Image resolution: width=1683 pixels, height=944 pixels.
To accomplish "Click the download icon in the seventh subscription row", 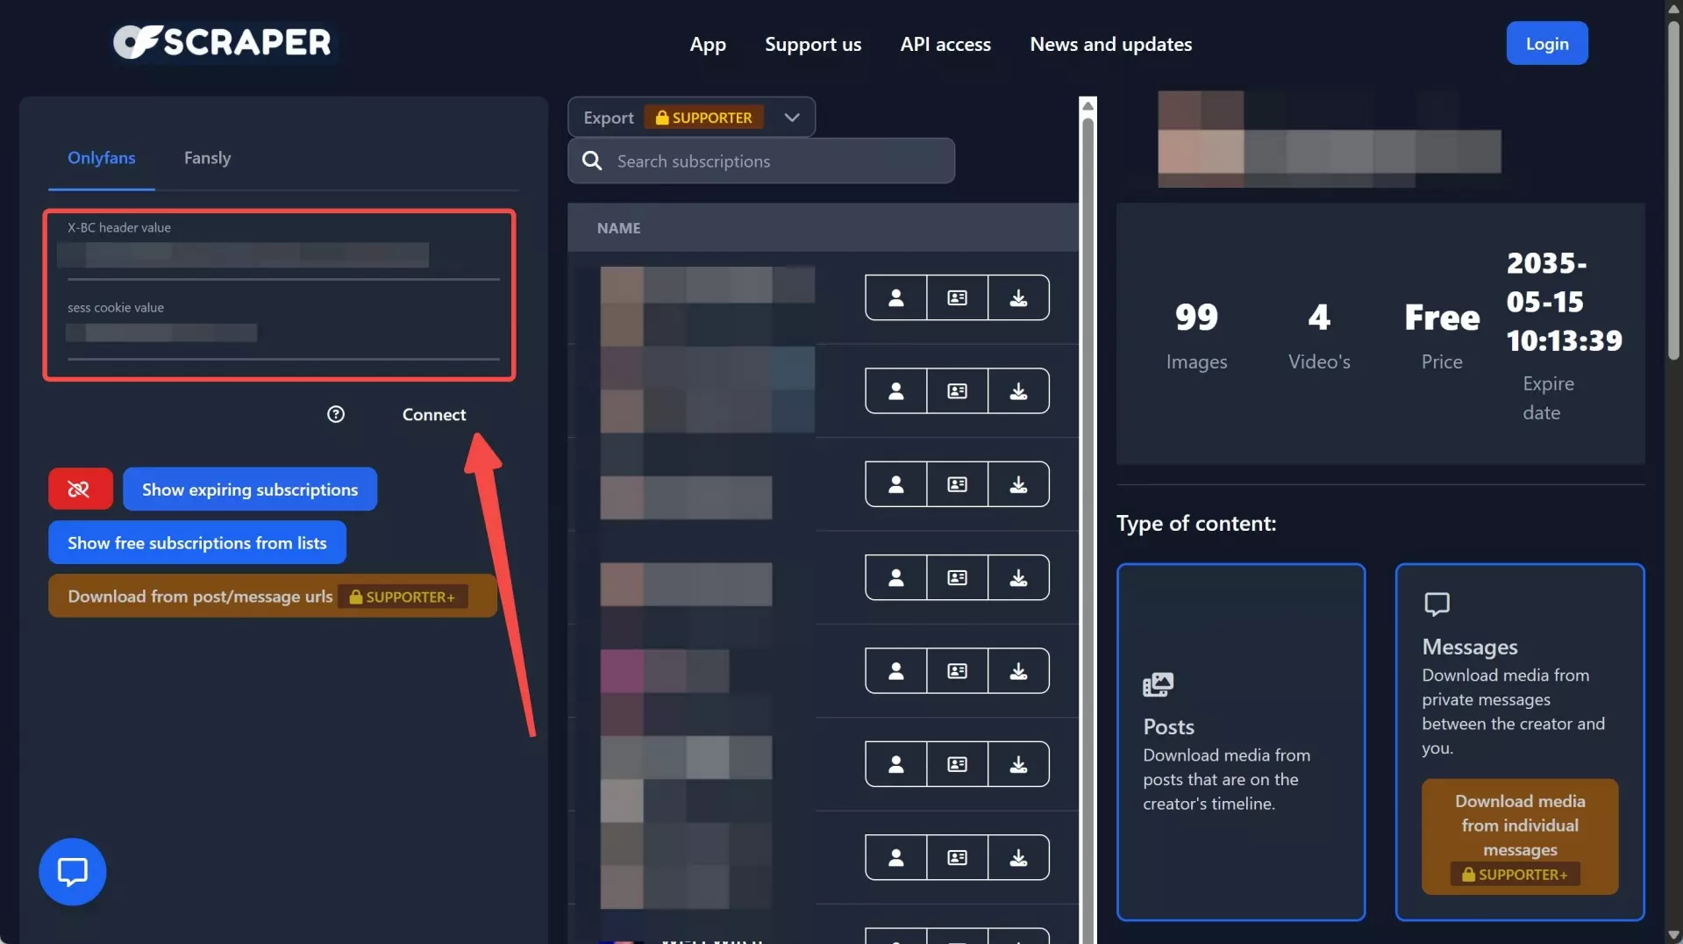I will (x=1018, y=857).
